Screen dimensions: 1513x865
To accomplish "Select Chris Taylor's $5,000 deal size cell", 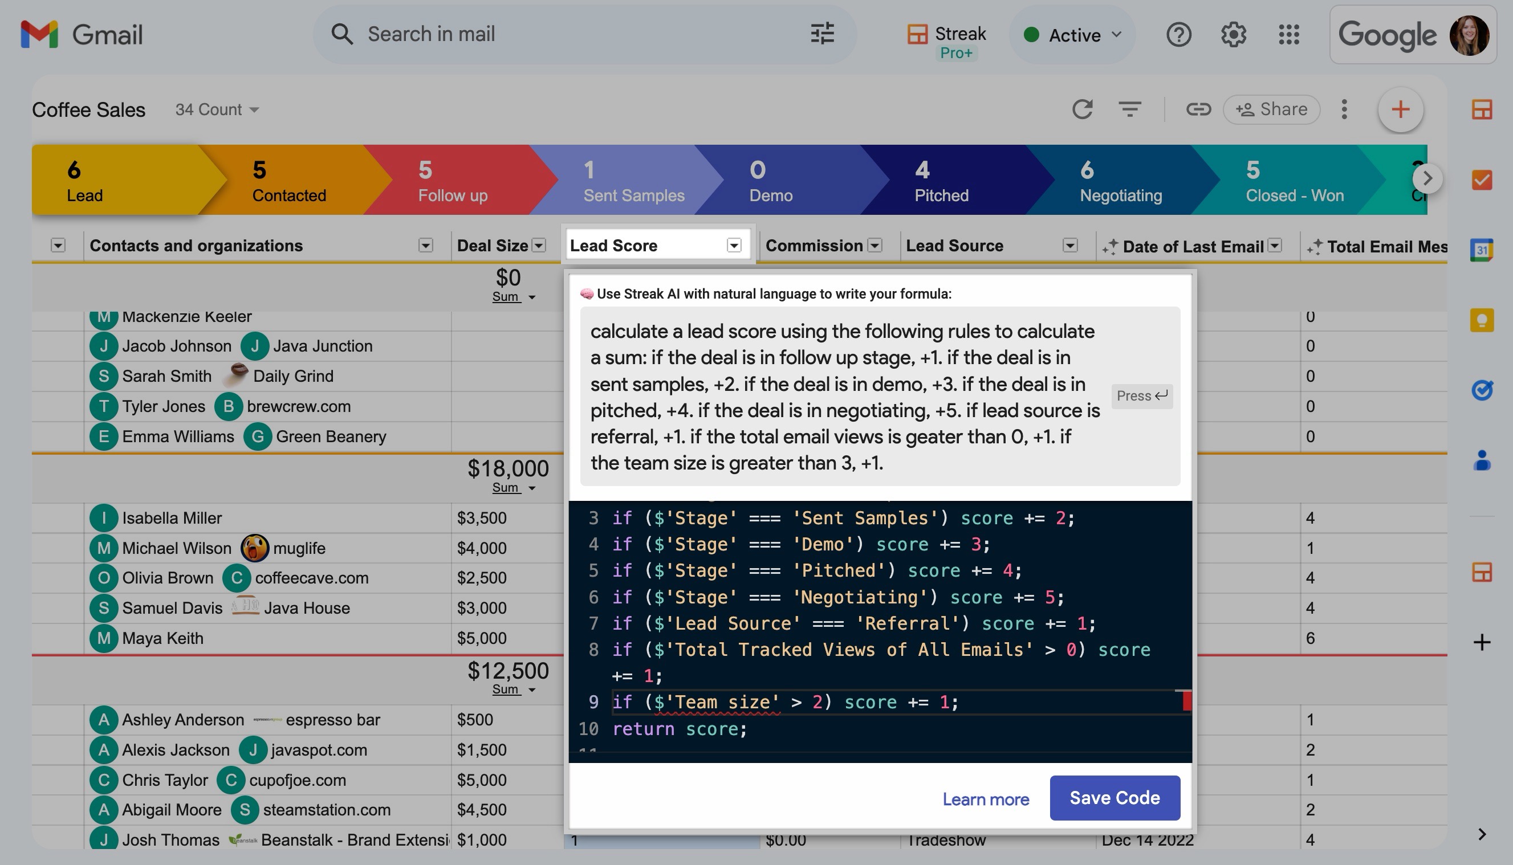I will click(507, 780).
